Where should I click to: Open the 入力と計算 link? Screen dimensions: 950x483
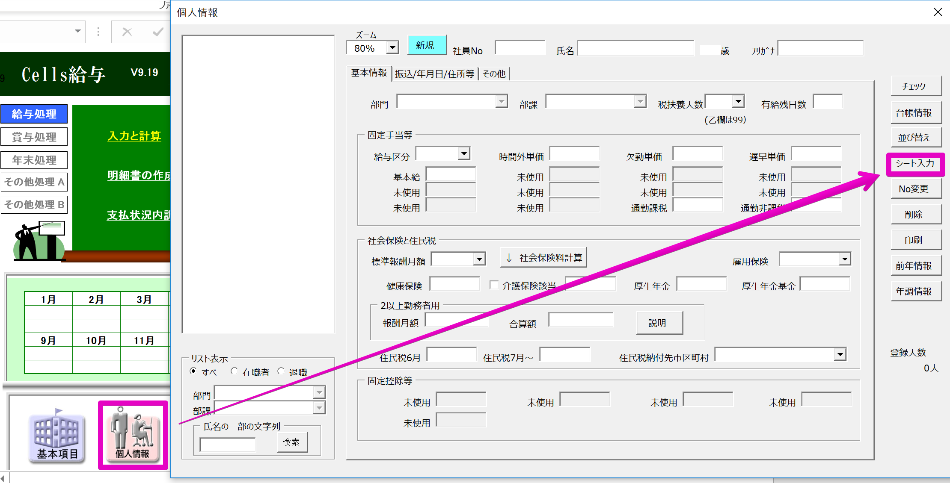[134, 136]
